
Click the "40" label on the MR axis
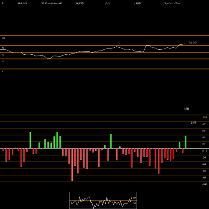pyautogui.click(x=204, y=138)
